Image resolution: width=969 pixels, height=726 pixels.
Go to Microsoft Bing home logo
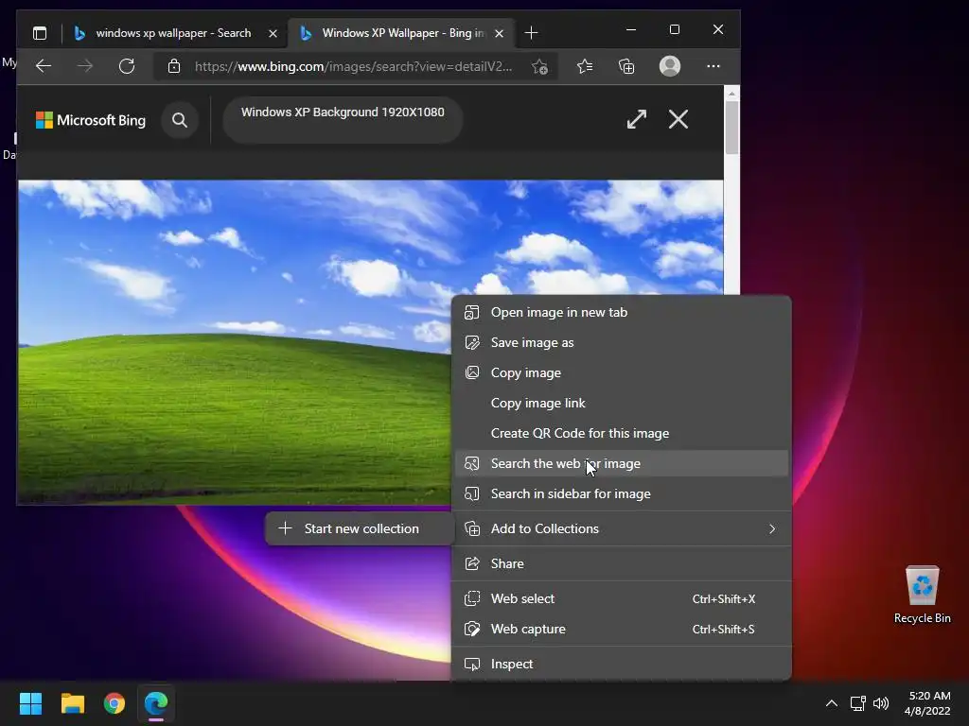pyautogui.click(x=91, y=120)
